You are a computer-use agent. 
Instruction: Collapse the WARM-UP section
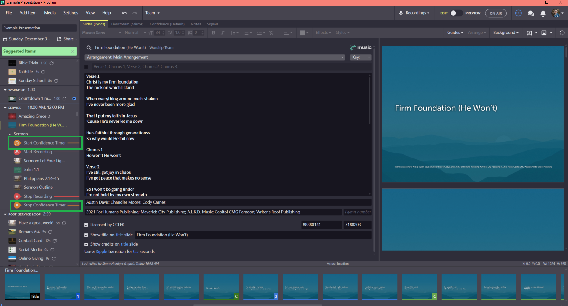(5, 90)
